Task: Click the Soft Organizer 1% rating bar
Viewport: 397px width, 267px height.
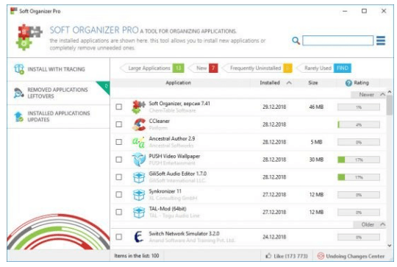Action: 359,107
